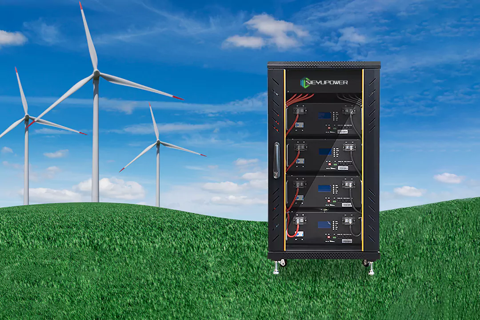Image resolution: width=480 pixels, height=320 pixels.
Task: Click the SIEYUPOWER logo on the cabinet
Action: [324, 82]
